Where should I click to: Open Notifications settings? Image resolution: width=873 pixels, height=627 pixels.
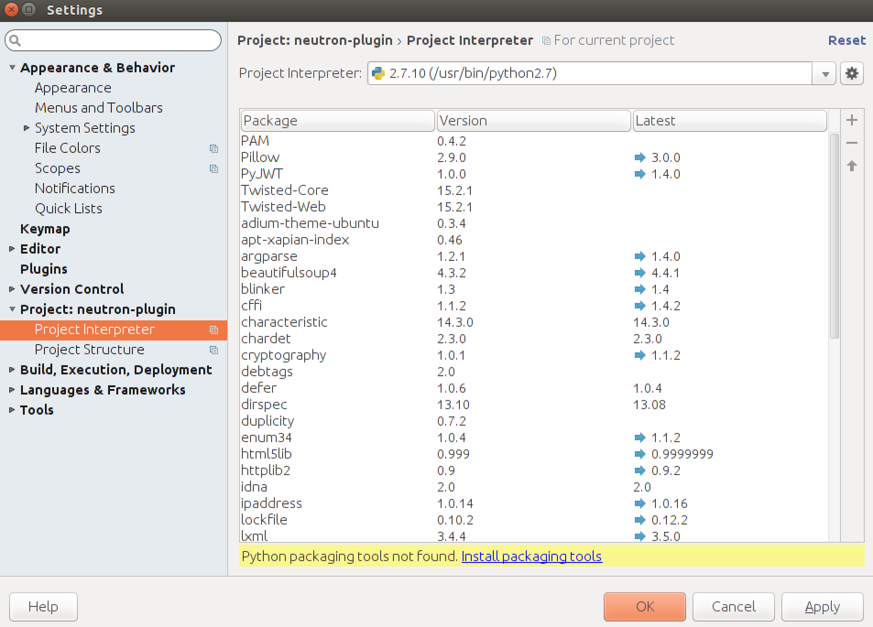75,189
